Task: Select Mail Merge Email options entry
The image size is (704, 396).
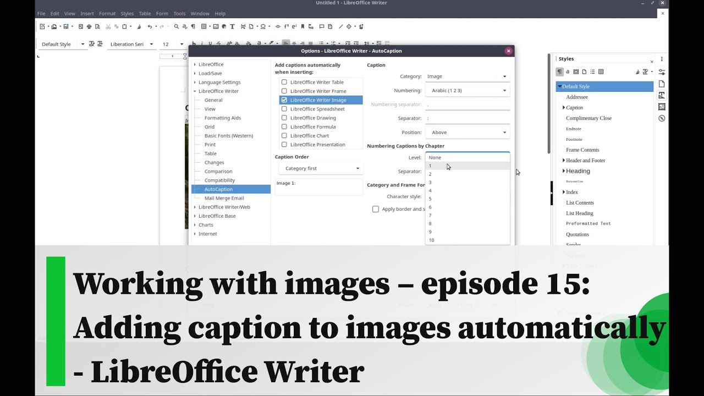Action: coord(224,198)
